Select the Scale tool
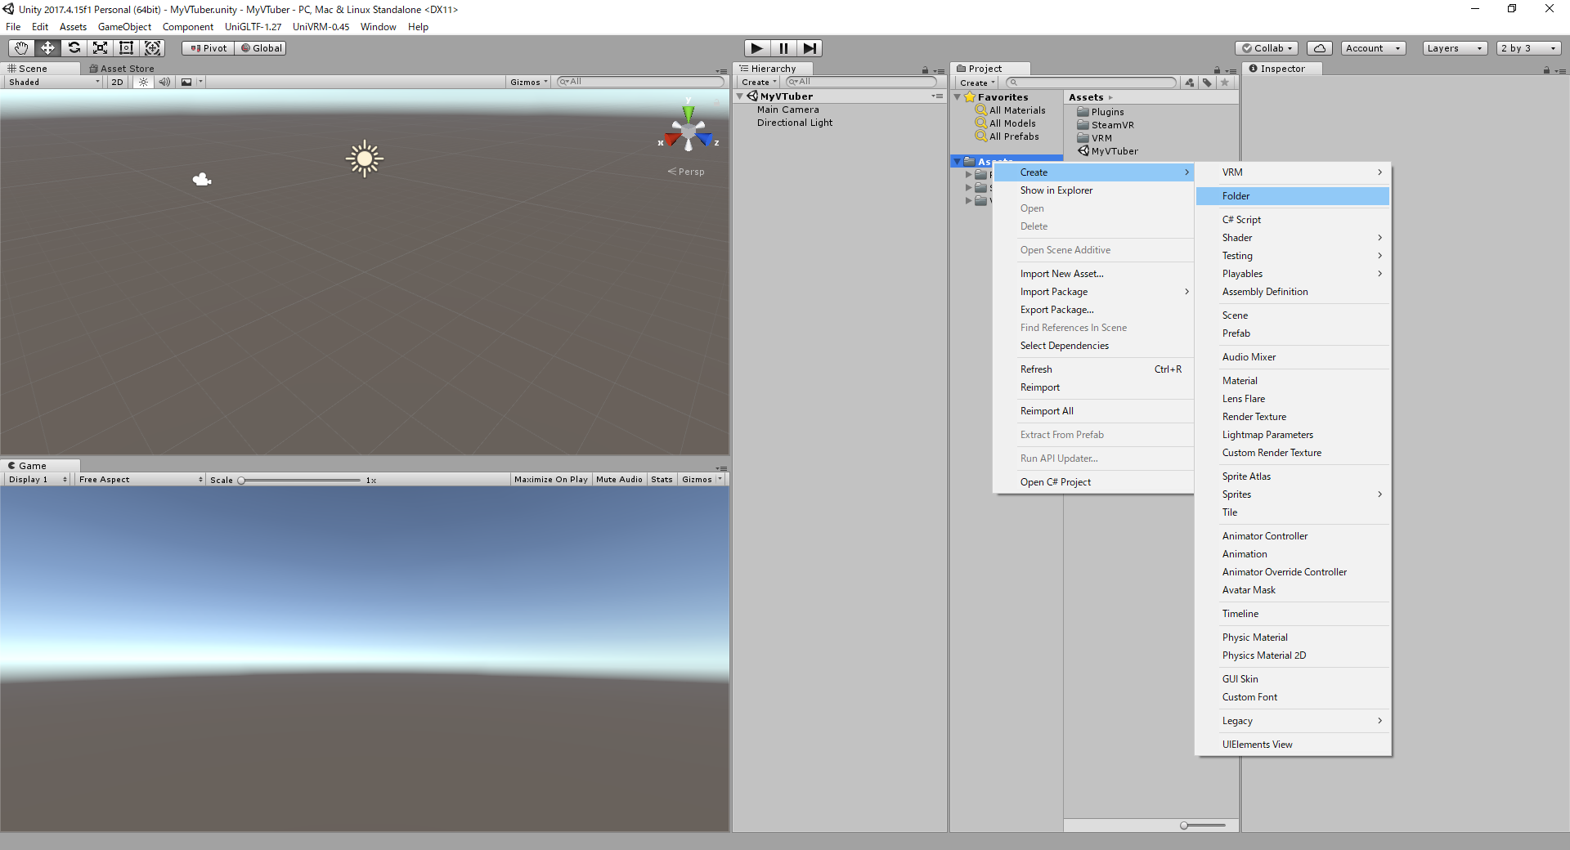Image resolution: width=1570 pixels, height=850 pixels. click(100, 48)
